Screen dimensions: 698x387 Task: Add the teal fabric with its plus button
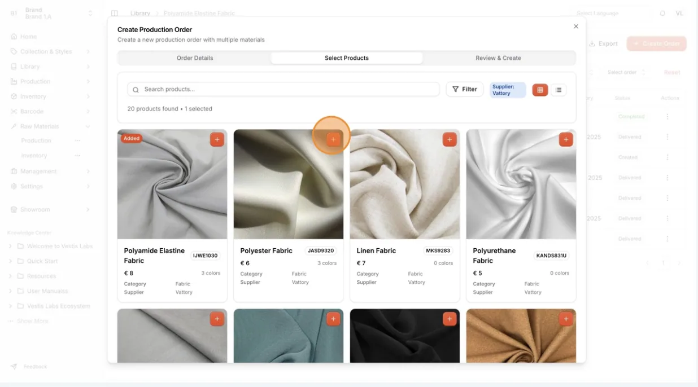click(x=333, y=319)
